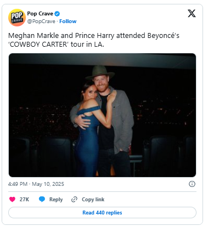Open the tweet info circle icon

192,184
